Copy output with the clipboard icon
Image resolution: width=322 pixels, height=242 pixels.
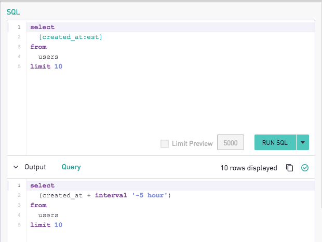pyautogui.click(x=290, y=168)
